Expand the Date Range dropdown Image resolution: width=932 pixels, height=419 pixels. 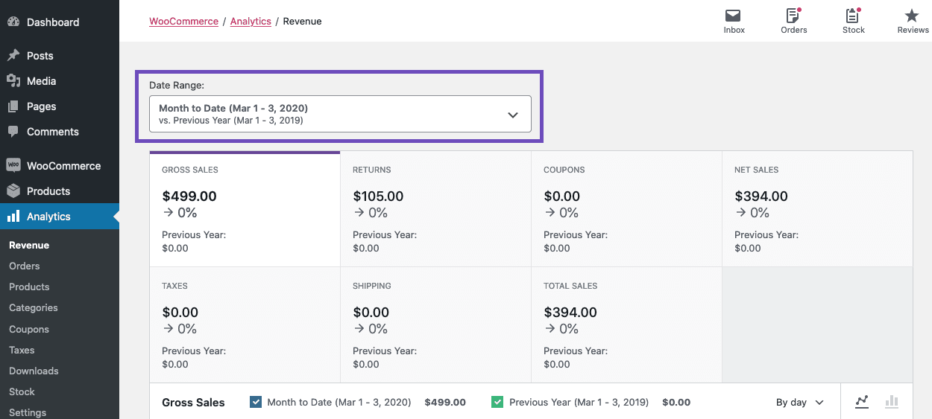click(340, 114)
